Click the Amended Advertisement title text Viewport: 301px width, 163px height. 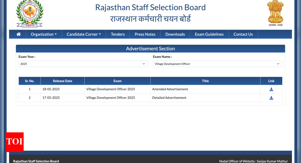[170, 89]
